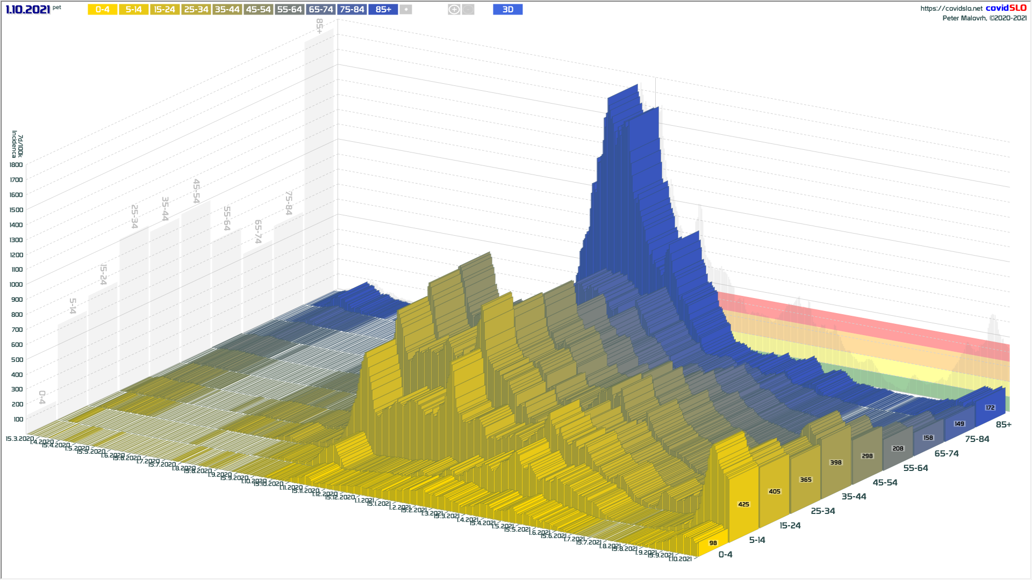Toggle the 5-14 age group
1032x580 pixels.
click(x=133, y=10)
